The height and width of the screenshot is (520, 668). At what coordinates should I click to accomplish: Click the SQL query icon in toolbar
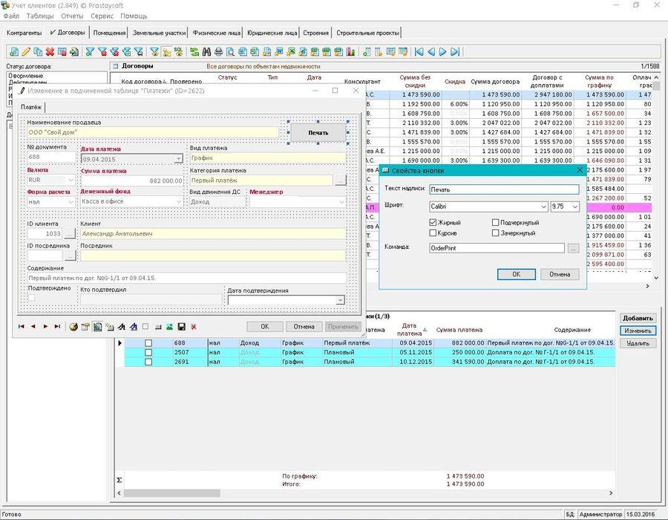pyautogui.click(x=178, y=52)
